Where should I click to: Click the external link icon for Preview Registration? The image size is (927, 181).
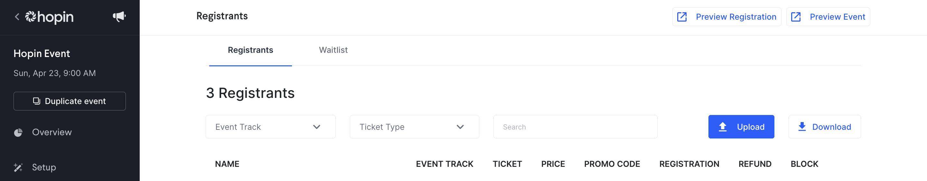682,17
